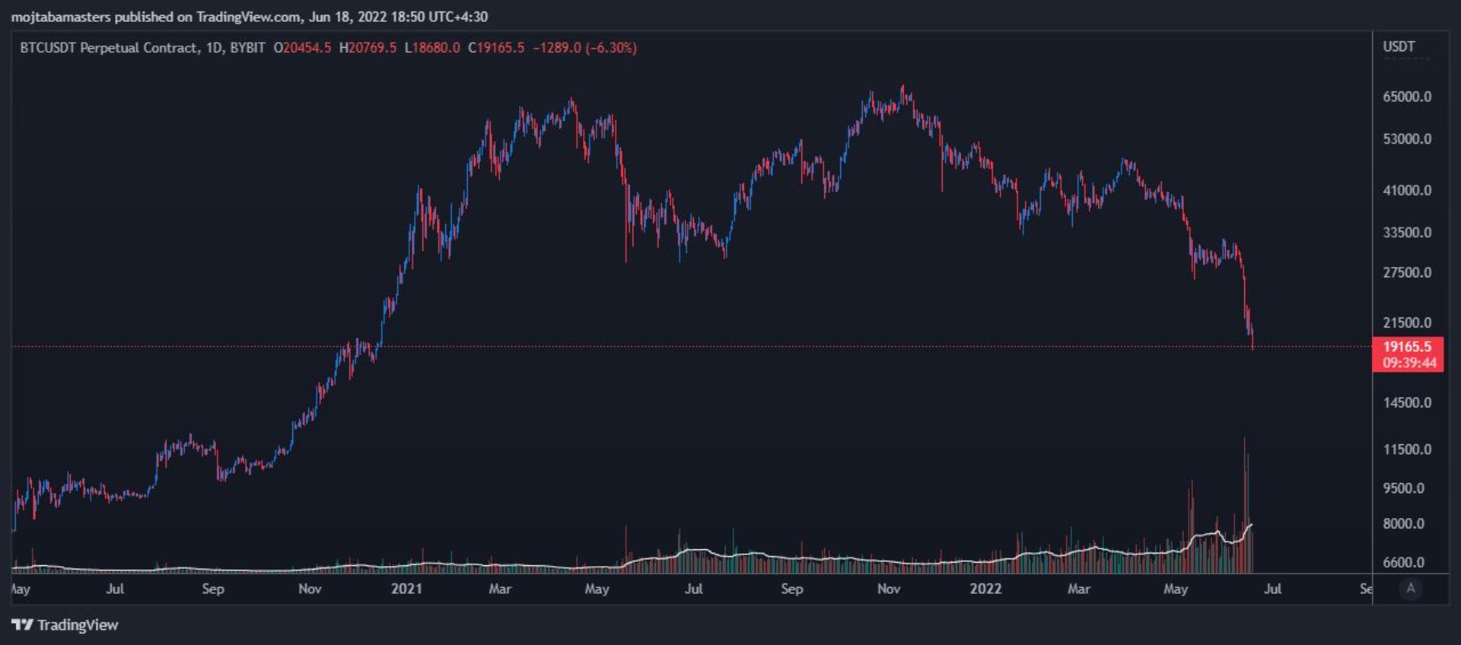The image size is (1461, 645).
Task: Click the −1289.0 (−6.30%) change value
Action: (x=584, y=48)
